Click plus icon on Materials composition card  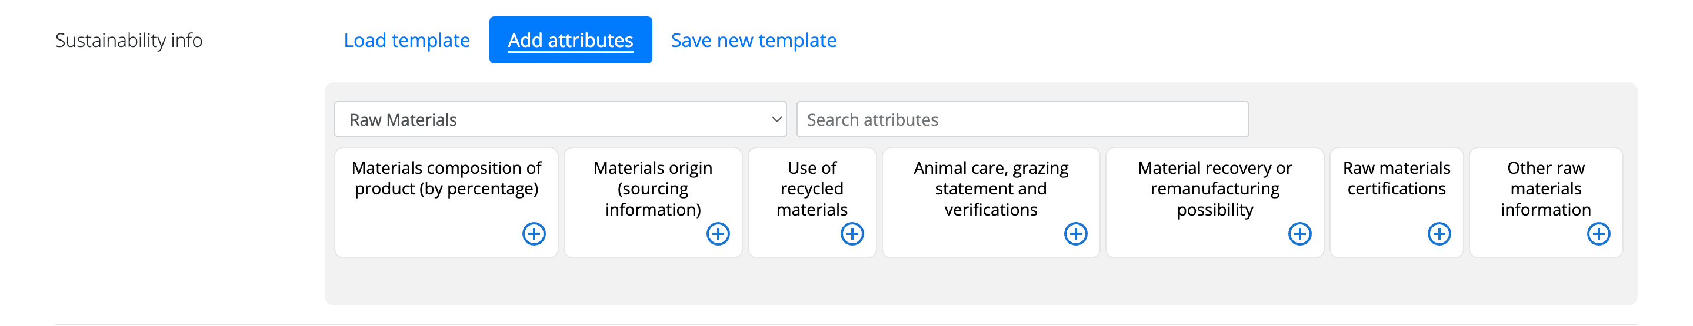coord(534,234)
